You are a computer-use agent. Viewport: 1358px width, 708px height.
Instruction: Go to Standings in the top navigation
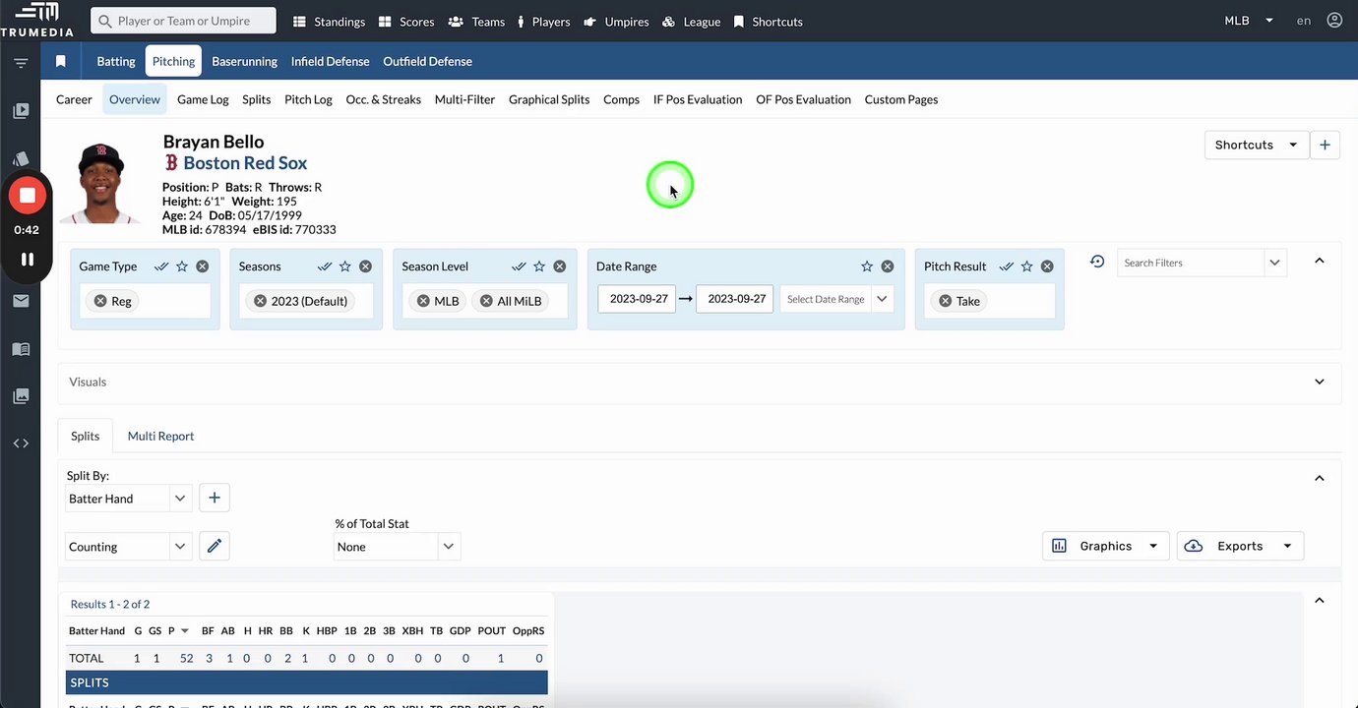(x=330, y=21)
